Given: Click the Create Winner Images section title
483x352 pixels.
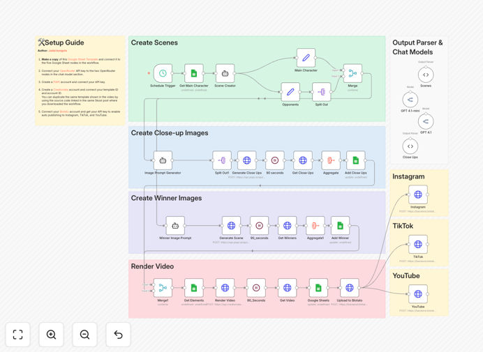Looking at the screenshot, I should tap(166, 198).
